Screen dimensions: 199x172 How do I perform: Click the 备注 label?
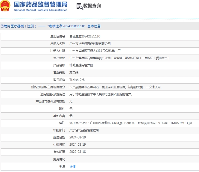(62, 123)
